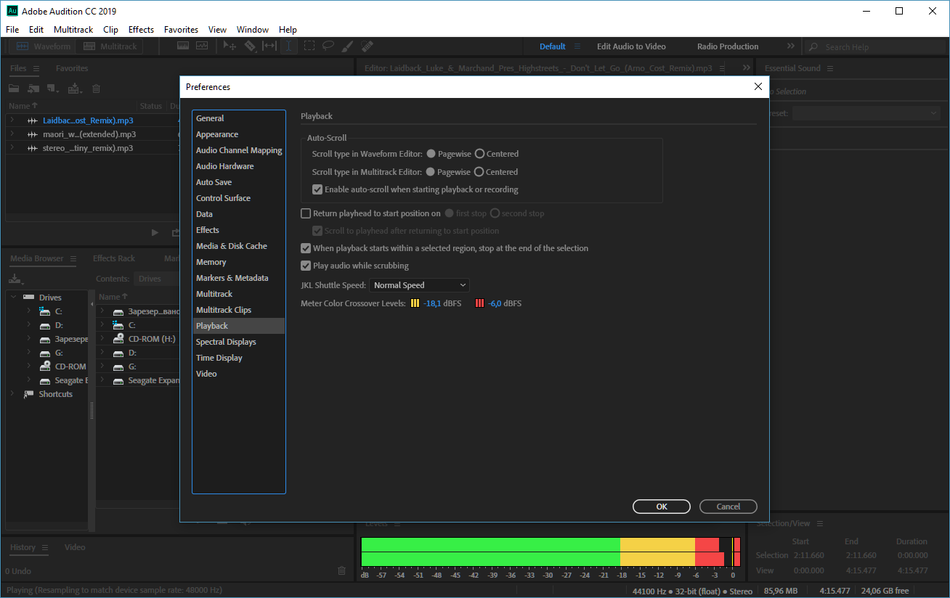This screenshot has width=950, height=598.
Task: Click OK in the Preferences dialog
Action: pos(662,507)
